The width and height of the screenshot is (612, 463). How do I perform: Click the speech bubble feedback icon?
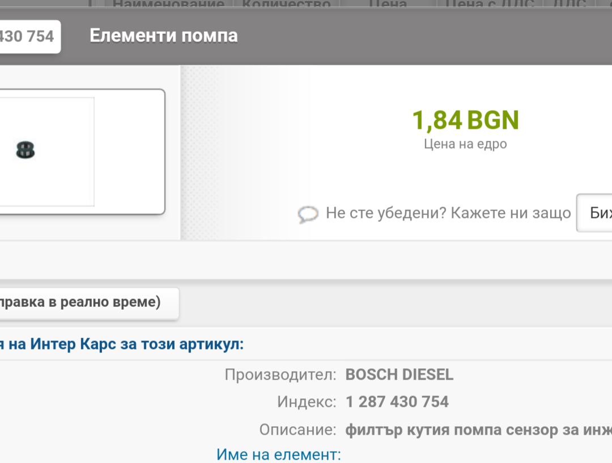pos(308,214)
